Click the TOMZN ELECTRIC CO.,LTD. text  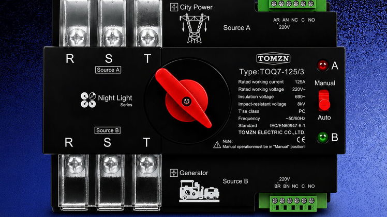tap(272, 132)
